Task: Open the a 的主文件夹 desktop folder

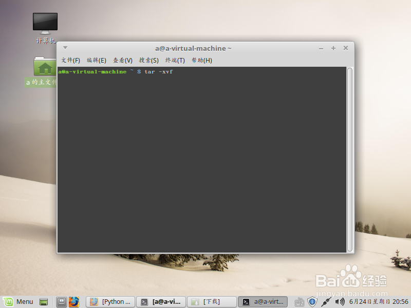Action: (45, 67)
